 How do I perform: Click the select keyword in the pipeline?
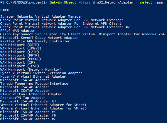[146, 2]
